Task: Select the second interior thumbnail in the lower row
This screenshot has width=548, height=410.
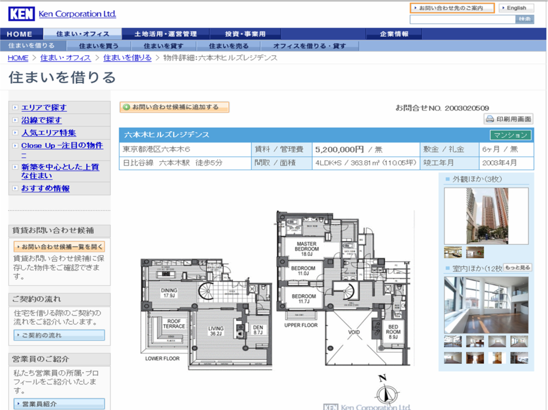Action: tap(475, 358)
